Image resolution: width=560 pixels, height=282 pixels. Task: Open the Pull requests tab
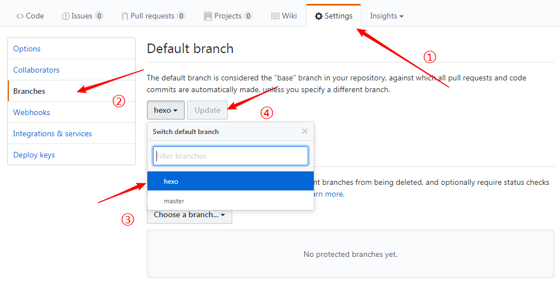coord(153,16)
